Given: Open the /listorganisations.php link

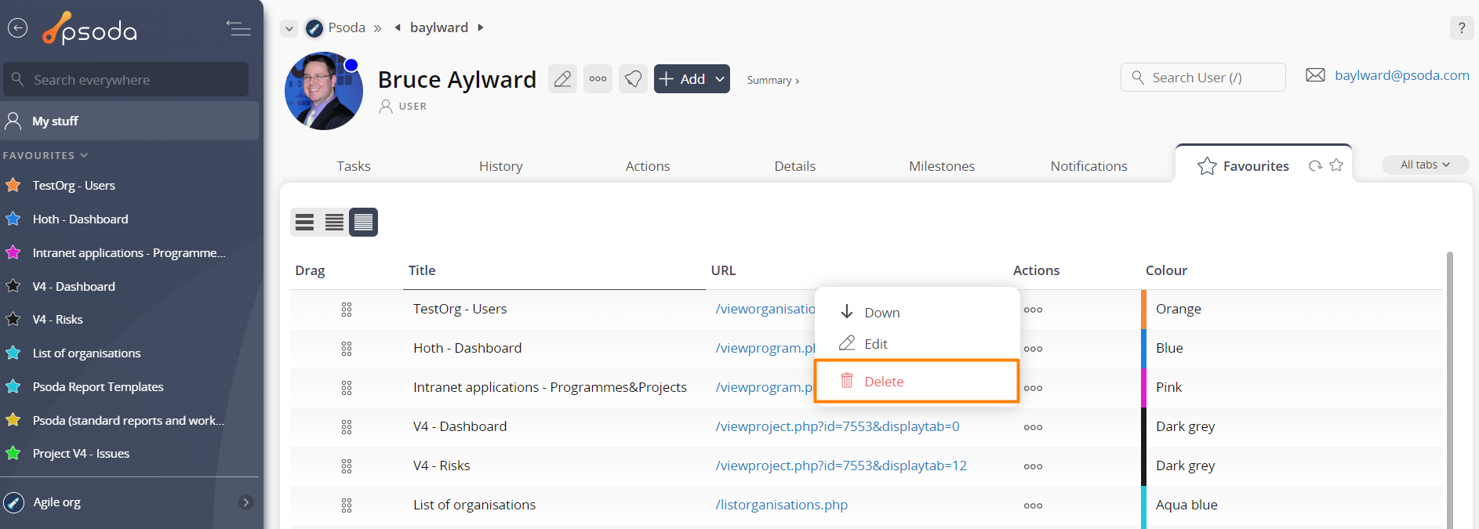Looking at the screenshot, I should (781, 505).
